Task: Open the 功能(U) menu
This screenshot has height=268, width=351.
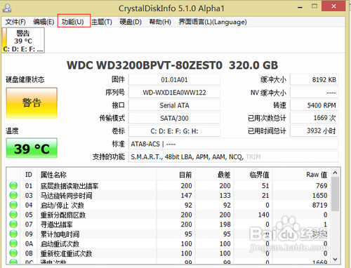Action: [73, 22]
